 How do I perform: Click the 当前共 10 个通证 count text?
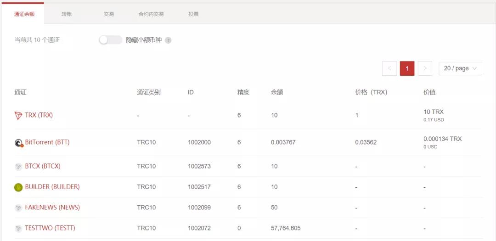click(x=37, y=40)
